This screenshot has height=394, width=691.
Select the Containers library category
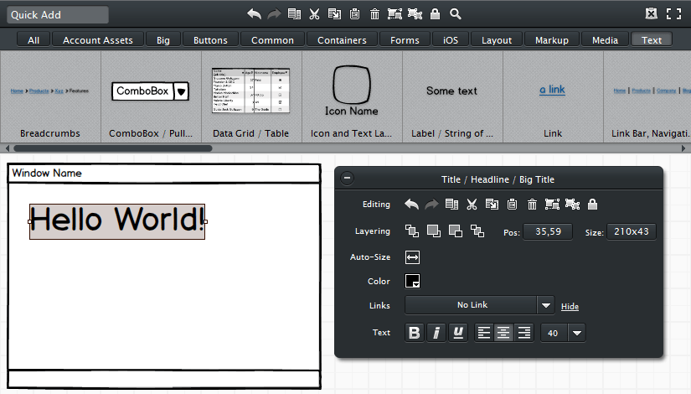[x=342, y=40]
